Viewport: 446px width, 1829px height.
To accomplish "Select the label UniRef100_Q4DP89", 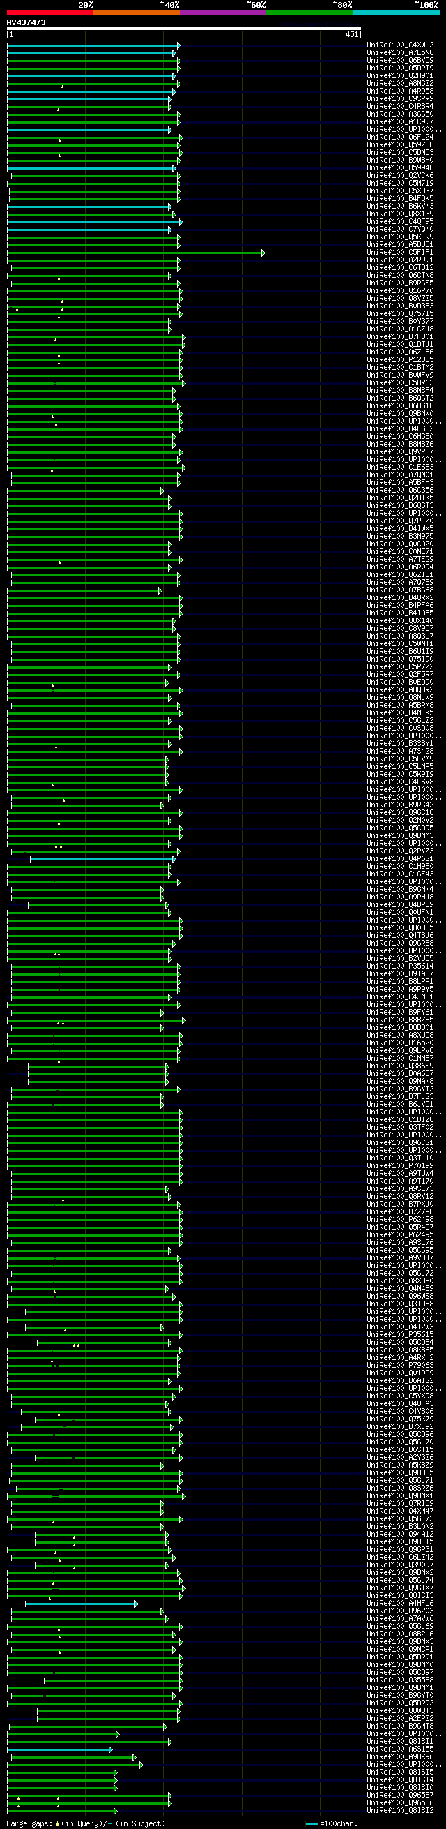I will point(401,904).
